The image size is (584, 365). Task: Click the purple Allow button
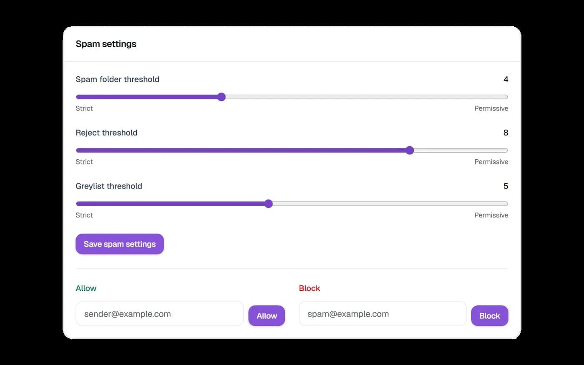click(267, 316)
